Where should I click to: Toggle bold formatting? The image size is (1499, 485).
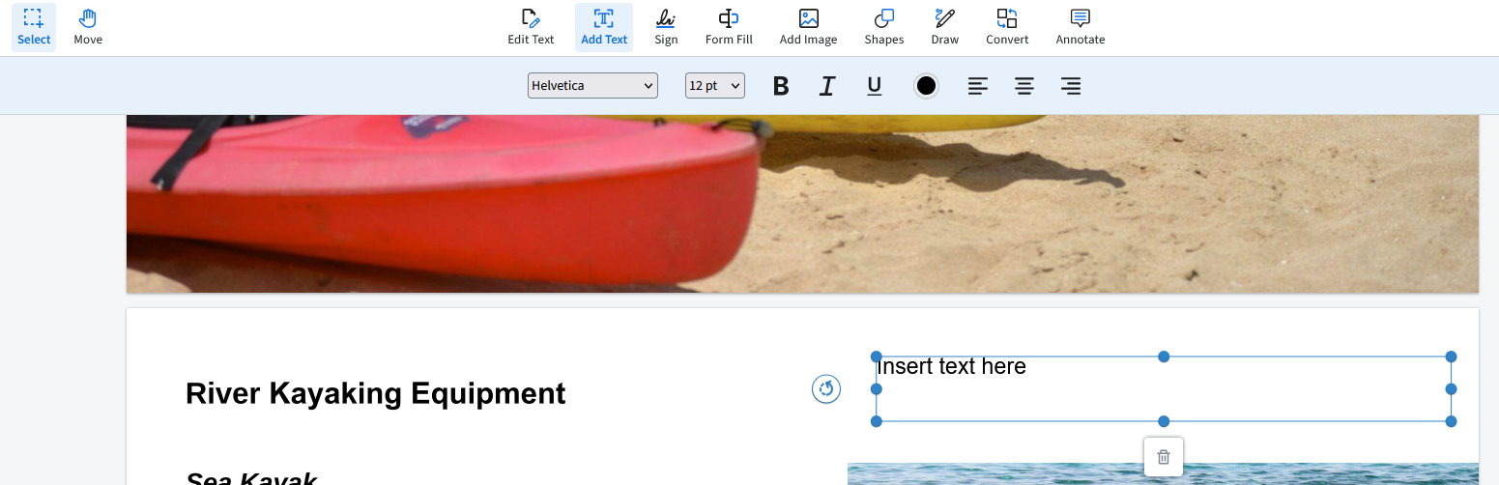[x=781, y=86]
